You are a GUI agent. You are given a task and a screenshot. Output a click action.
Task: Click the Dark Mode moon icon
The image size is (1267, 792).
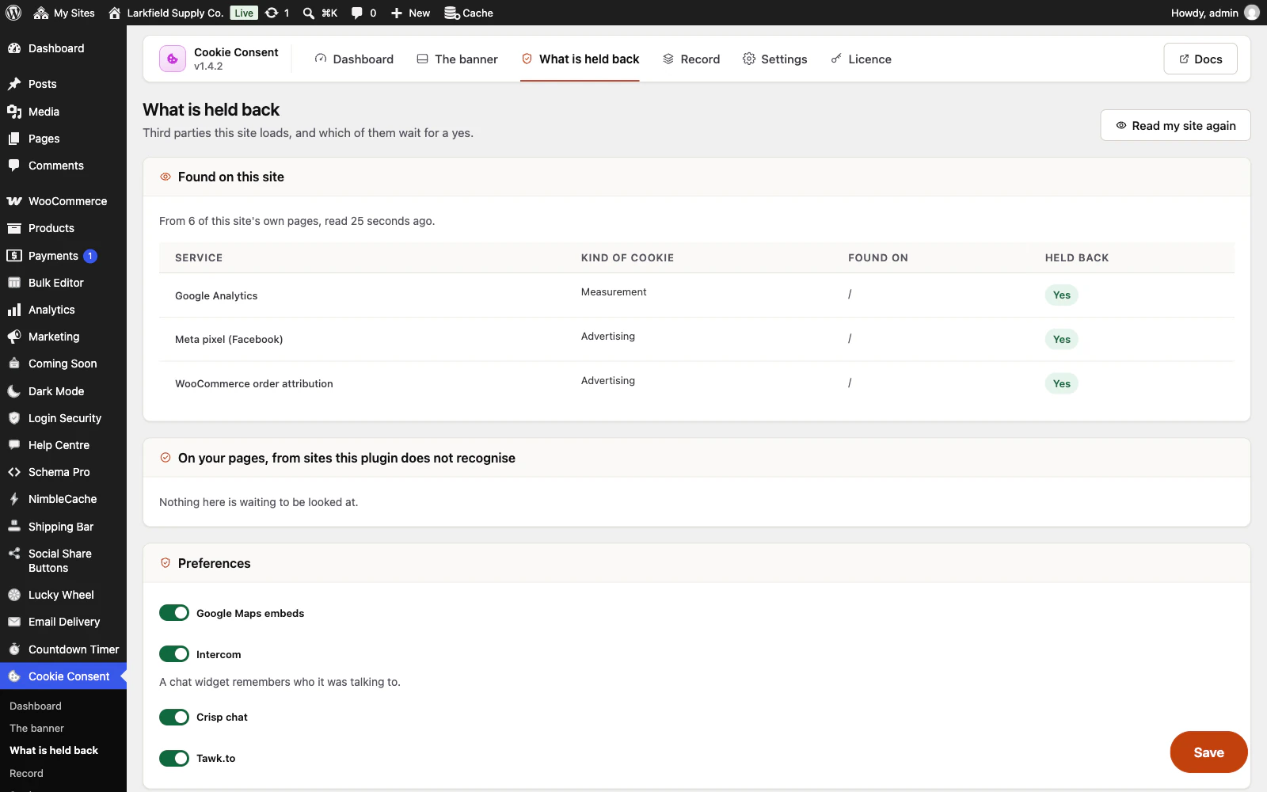[x=14, y=391]
